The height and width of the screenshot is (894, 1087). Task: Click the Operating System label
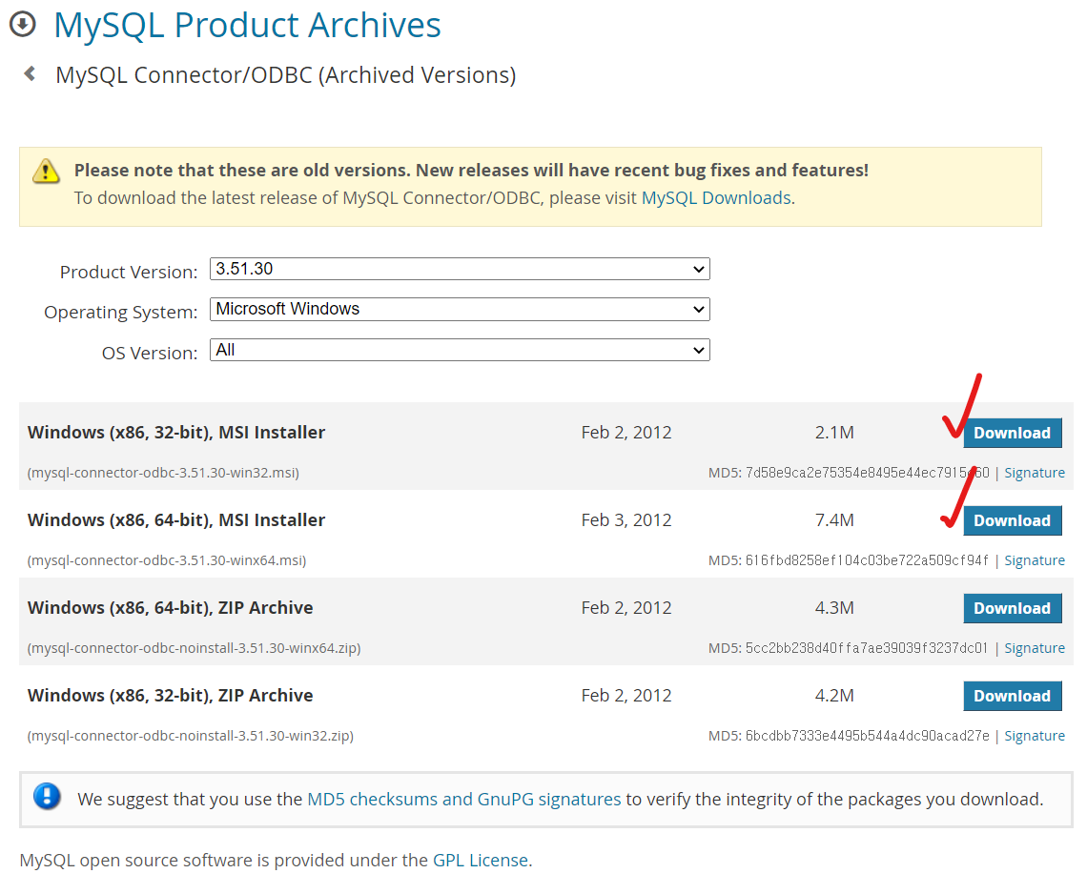click(x=121, y=312)
